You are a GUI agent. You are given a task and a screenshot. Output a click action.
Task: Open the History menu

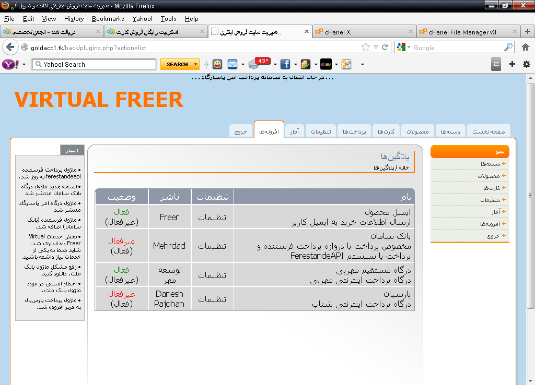coord(74,19)
